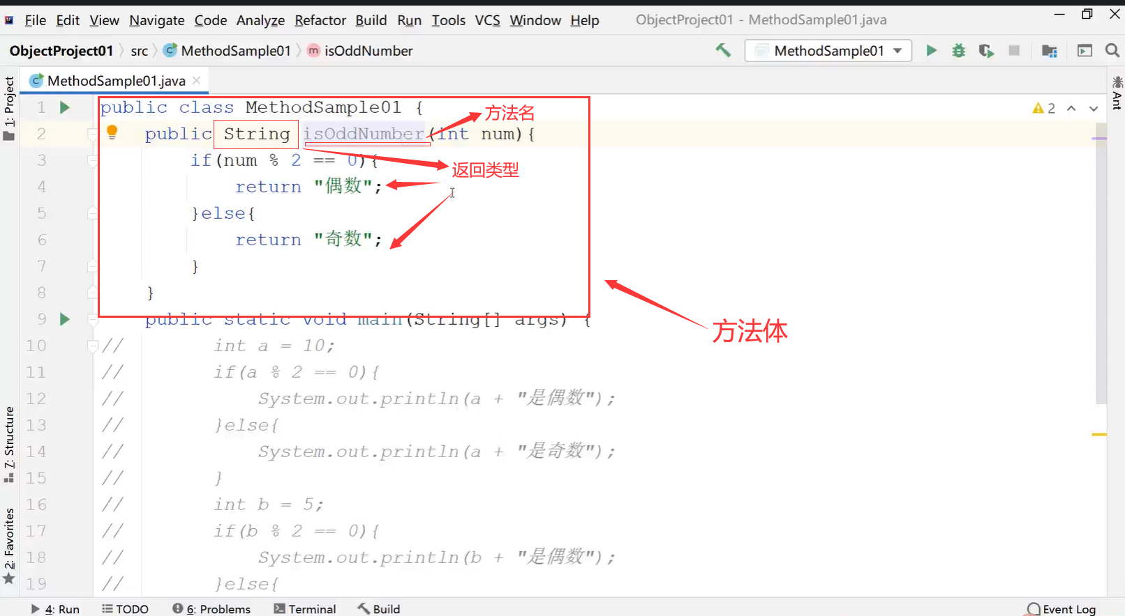Screen dimensions: 1125x616
Task: Click the run gutter arrow on line 9
Action: click(x=65, y=319)
